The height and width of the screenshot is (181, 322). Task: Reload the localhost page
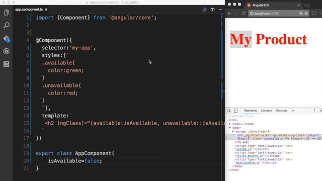coord(244,14)
